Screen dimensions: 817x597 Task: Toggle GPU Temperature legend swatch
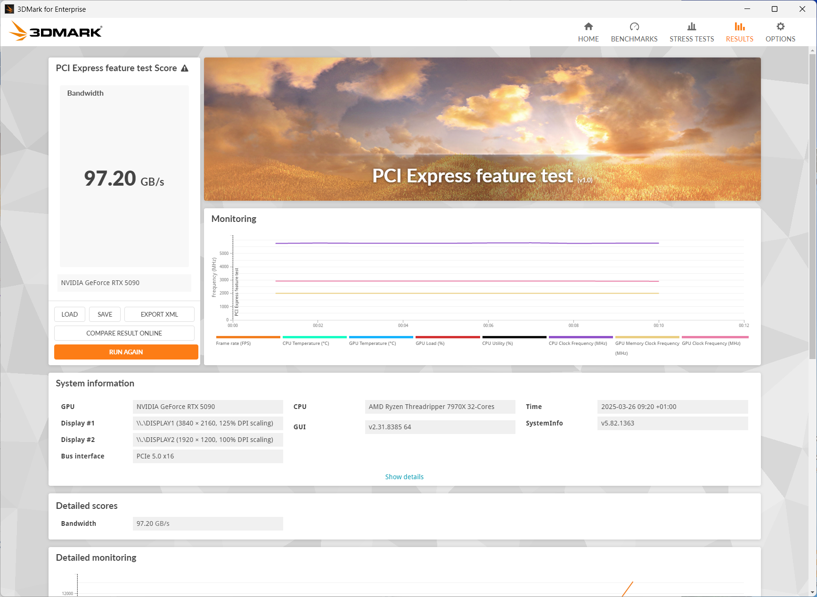coord(381,337)
